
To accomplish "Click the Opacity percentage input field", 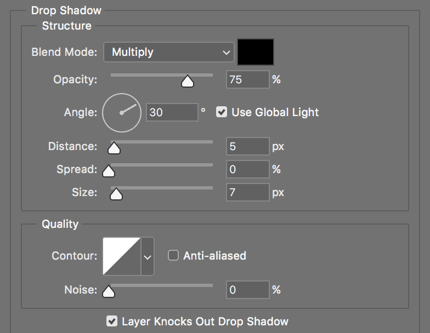I will point(247,79).
